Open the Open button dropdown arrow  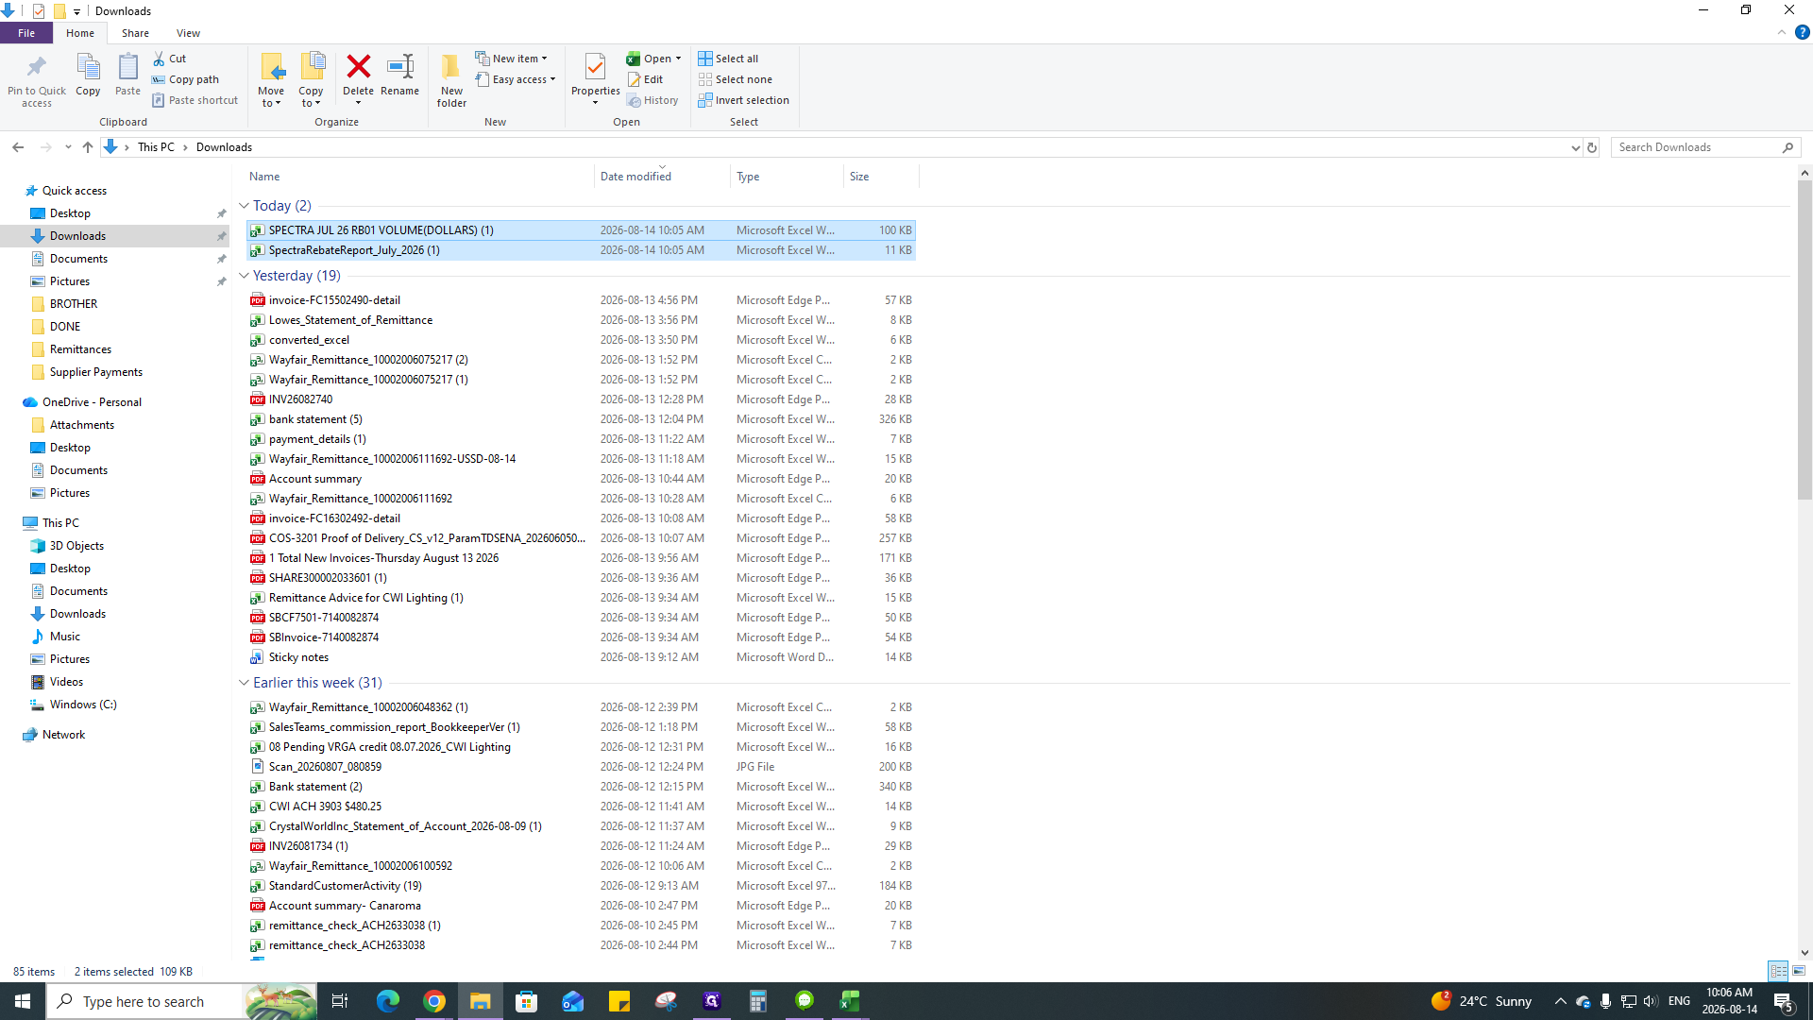[x=678, y=59]
